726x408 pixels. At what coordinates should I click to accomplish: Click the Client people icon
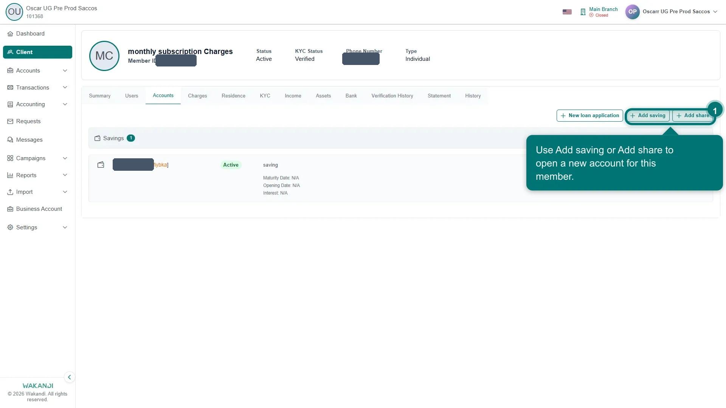tap(10, 52)
